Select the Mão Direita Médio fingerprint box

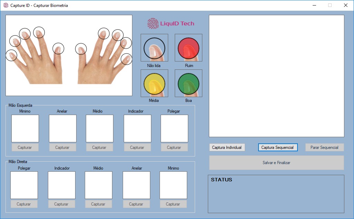tap(99, 185)
